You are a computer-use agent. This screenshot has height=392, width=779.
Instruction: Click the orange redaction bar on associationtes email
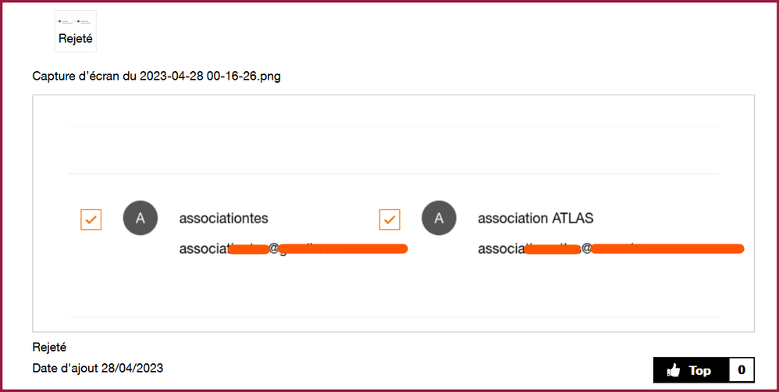[x=343, y=249]
